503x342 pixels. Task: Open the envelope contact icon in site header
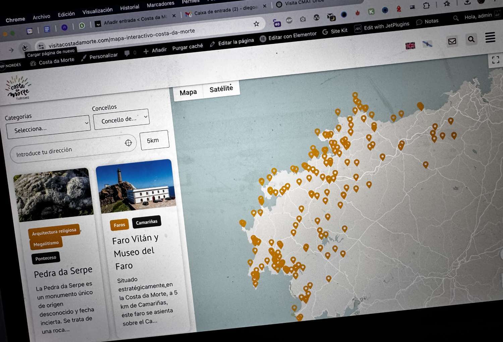pyautogui.click(x=452, y=42)
